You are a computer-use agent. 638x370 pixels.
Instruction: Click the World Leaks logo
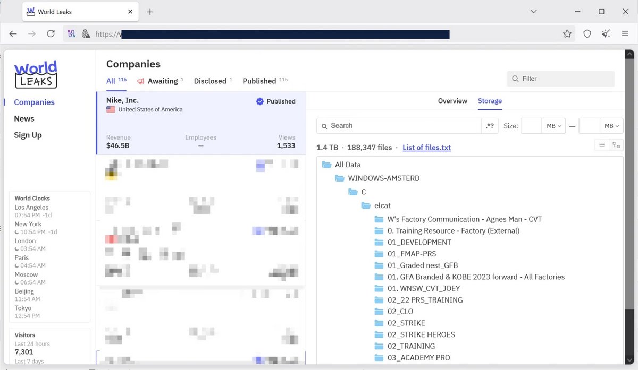click(x=36, y=74)
